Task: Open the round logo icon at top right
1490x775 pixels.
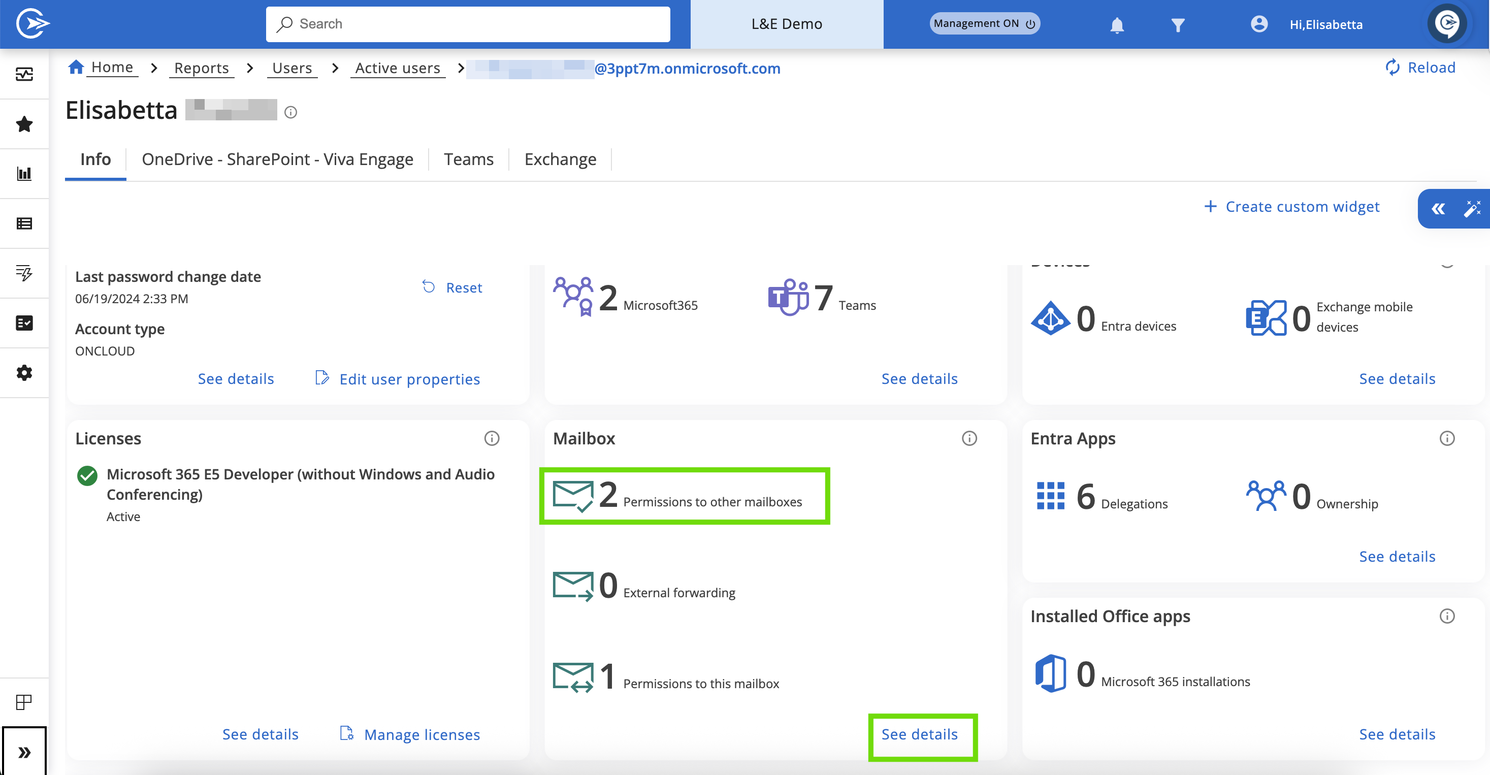Action: pyautogui.click(x=1447, y=23)
